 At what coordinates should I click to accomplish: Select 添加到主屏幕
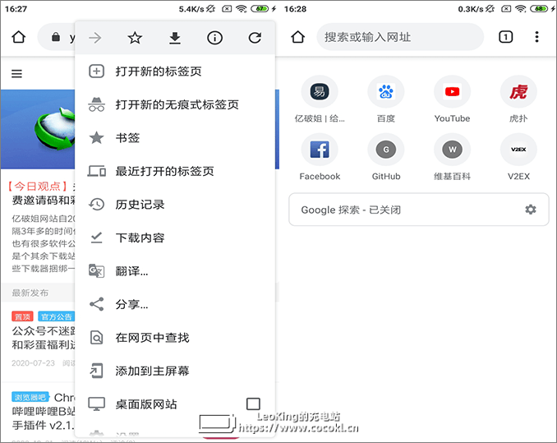[175, 371]
